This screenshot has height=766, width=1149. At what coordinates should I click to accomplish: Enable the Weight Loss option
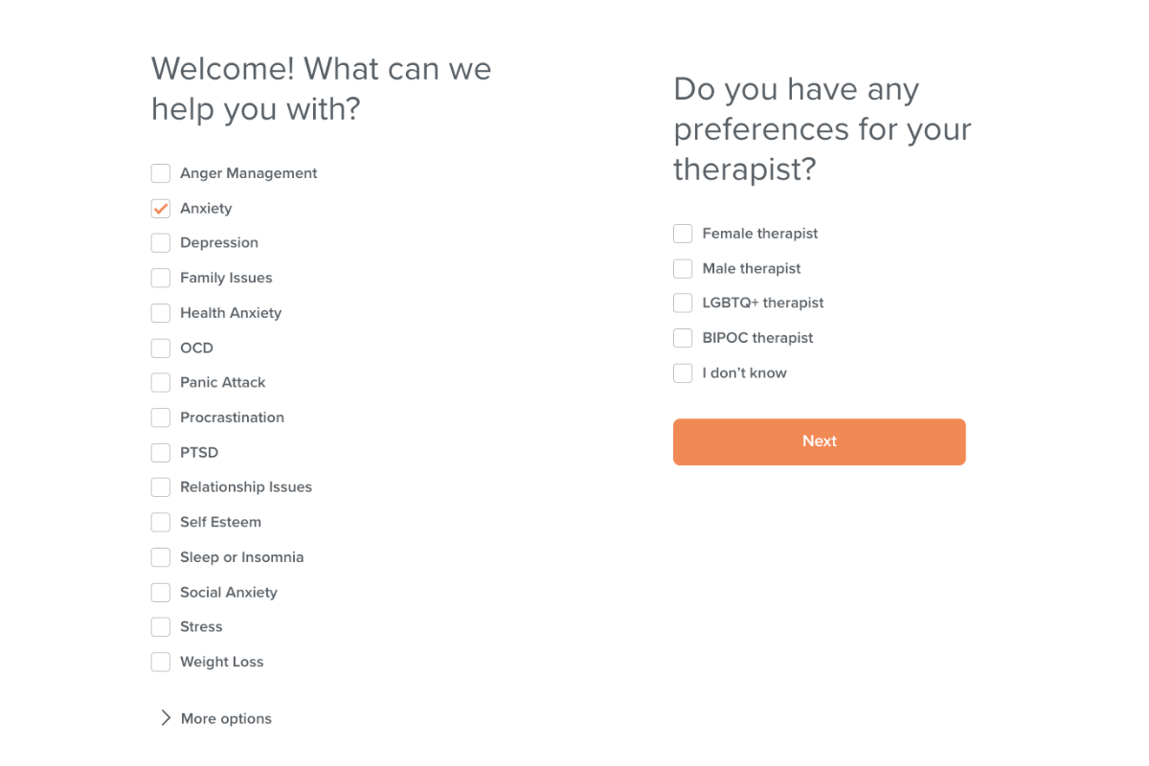point(161,662)
